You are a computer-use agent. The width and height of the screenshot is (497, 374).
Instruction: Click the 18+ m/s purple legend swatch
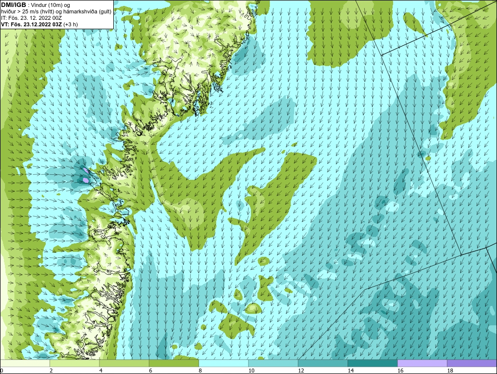472,363
